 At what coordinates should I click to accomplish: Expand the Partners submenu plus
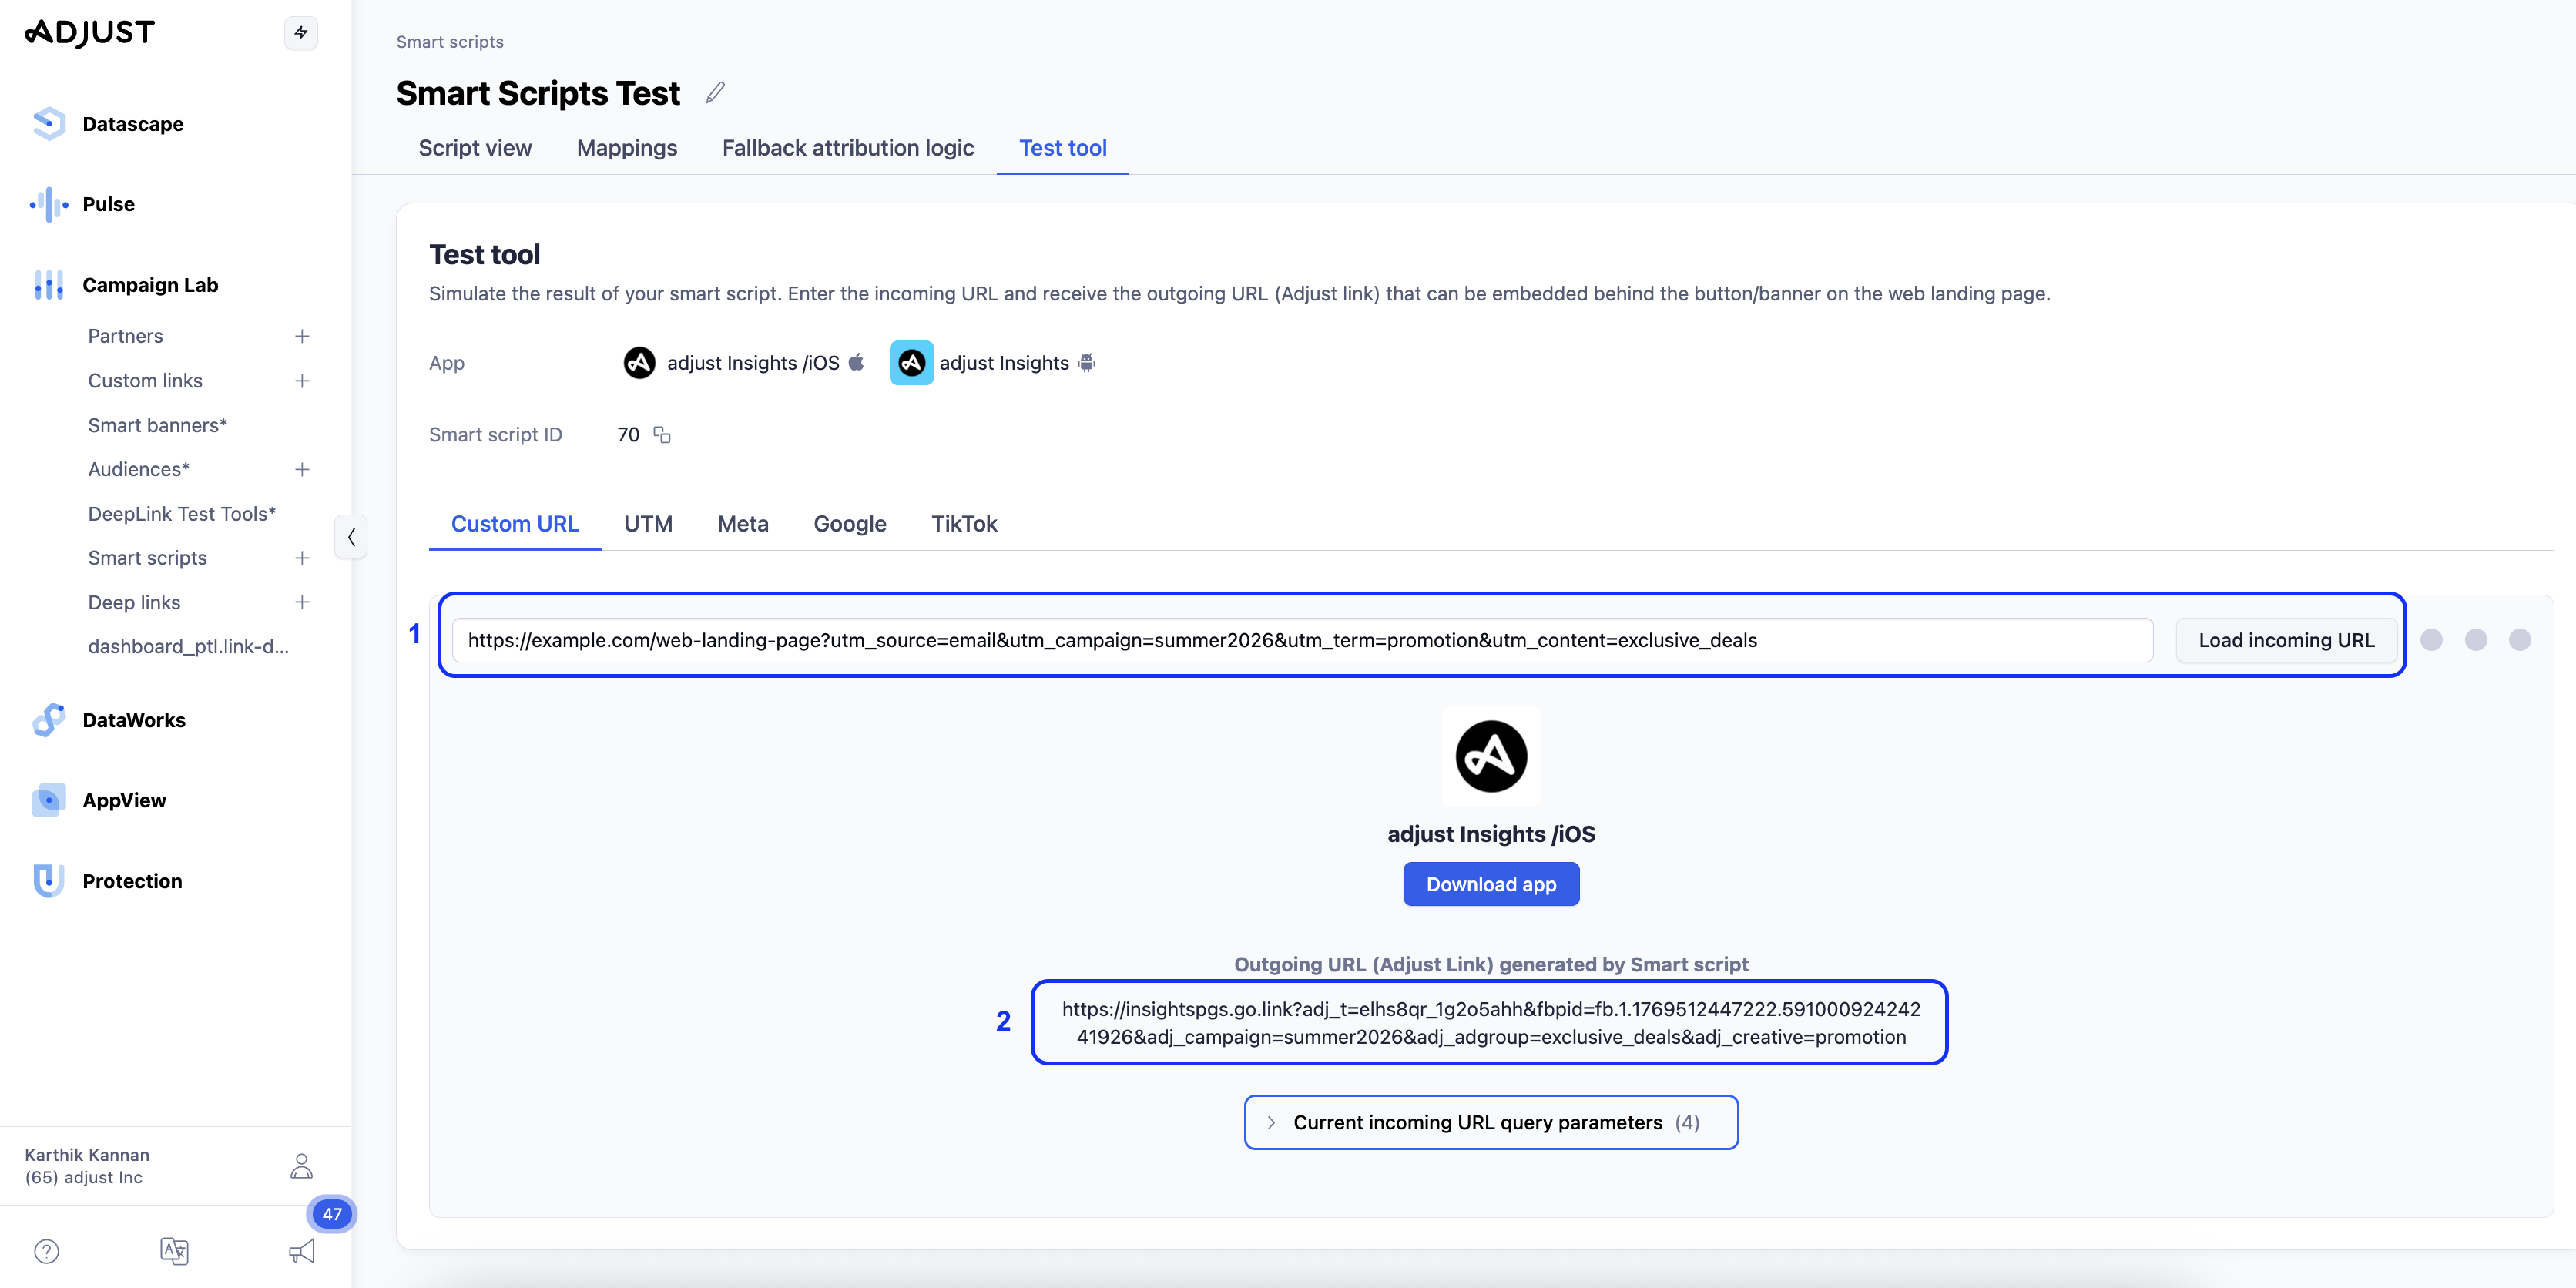302,336
